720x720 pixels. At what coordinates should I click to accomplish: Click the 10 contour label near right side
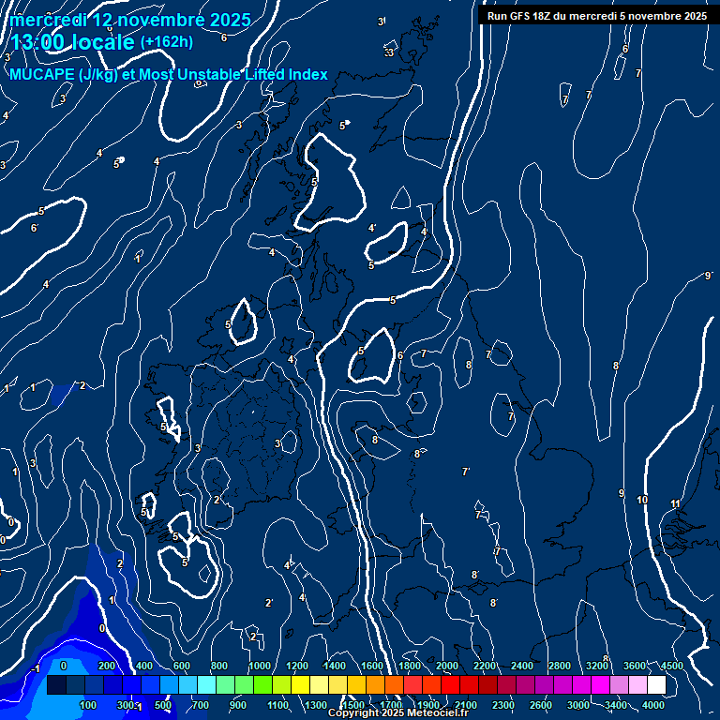(642, 500)
